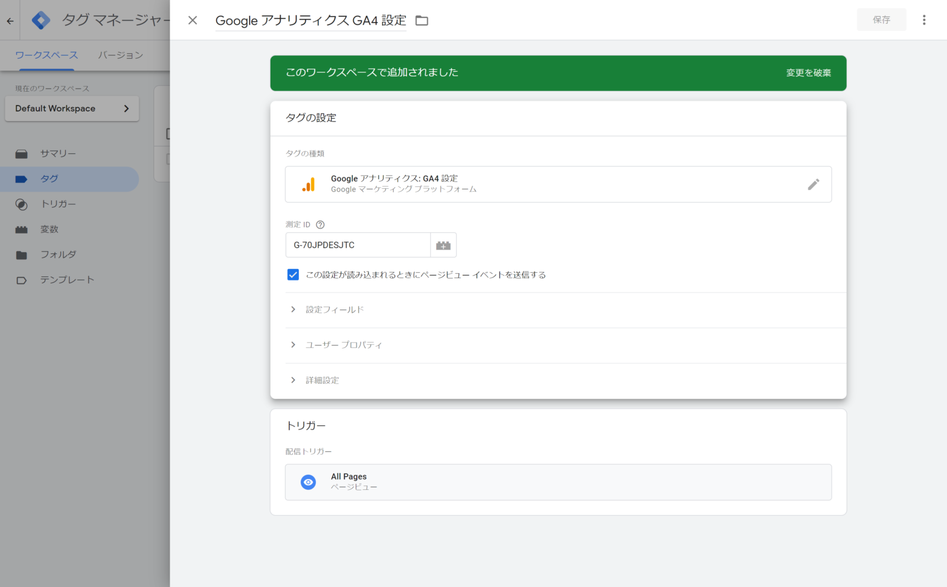Image resolution: width=947 pixels, height=587 pixels.
Task: Click 変更を破棄 to discard changes
Action: tap(808, 73)
